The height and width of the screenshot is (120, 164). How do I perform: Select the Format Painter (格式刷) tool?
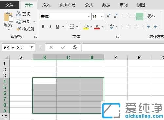pos(25,29)
